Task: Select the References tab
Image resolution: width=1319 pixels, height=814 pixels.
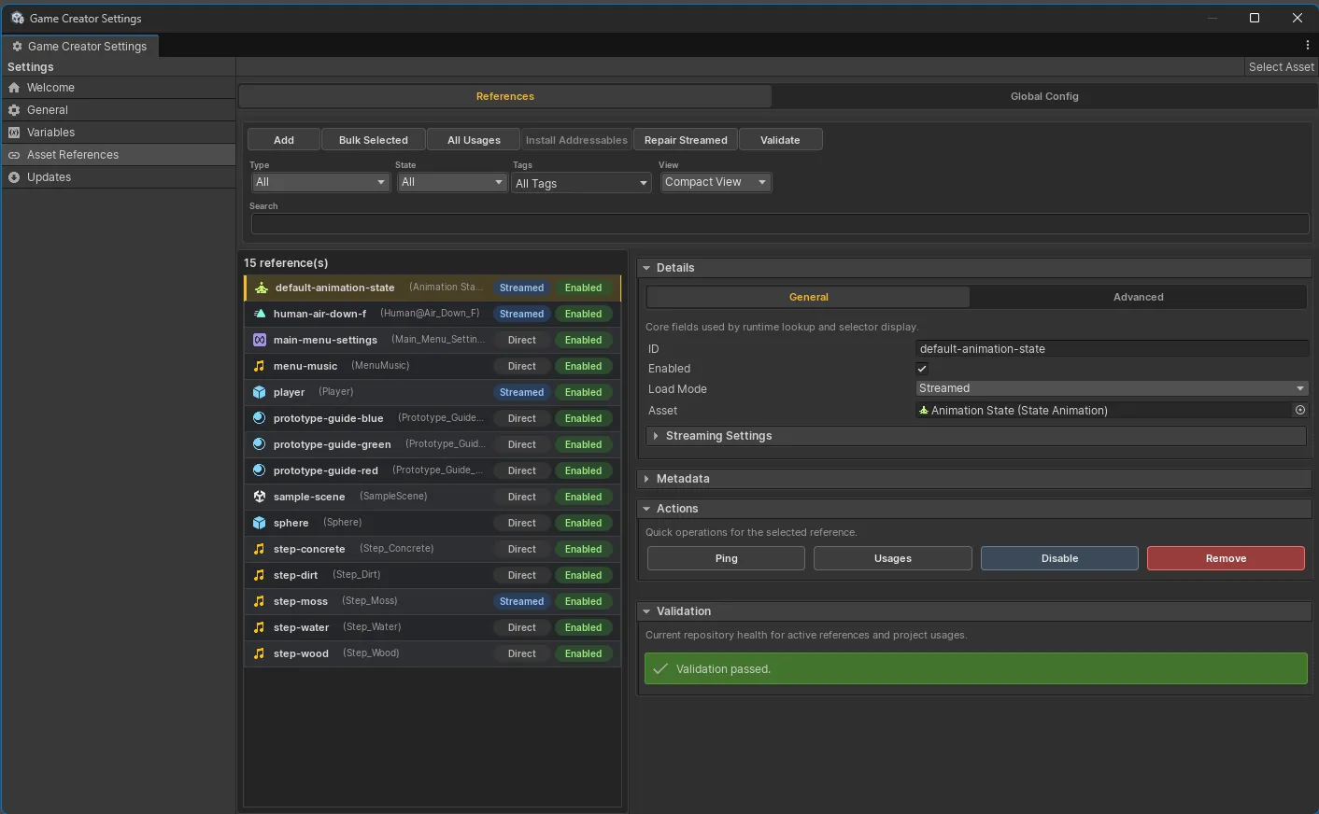Action: pyautogui.click(x=505, y=96)
